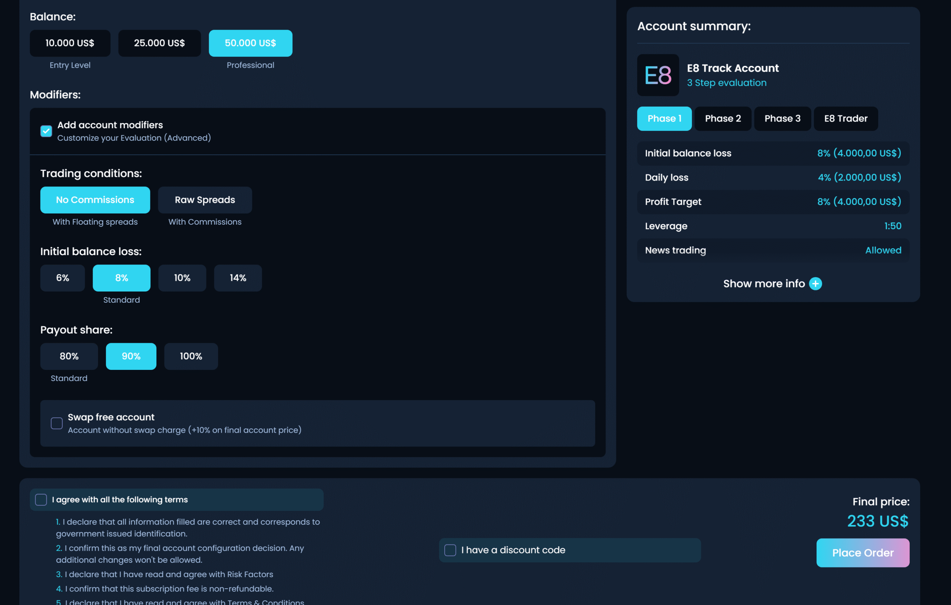The height and width of the screenshot is (605, 951).
Task: Set initial balance loss to 6%
Action: 62,278
